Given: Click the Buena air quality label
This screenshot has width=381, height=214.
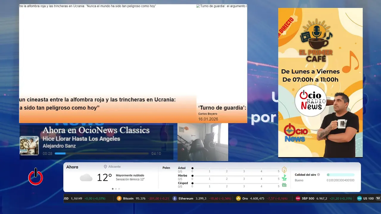Looking at the screenshot, I should coord(299,180).
